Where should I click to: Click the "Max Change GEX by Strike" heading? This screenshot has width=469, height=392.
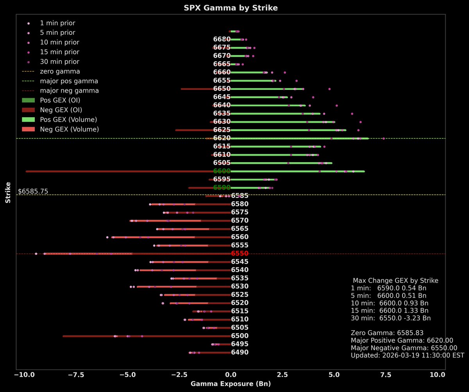[396, 281]
